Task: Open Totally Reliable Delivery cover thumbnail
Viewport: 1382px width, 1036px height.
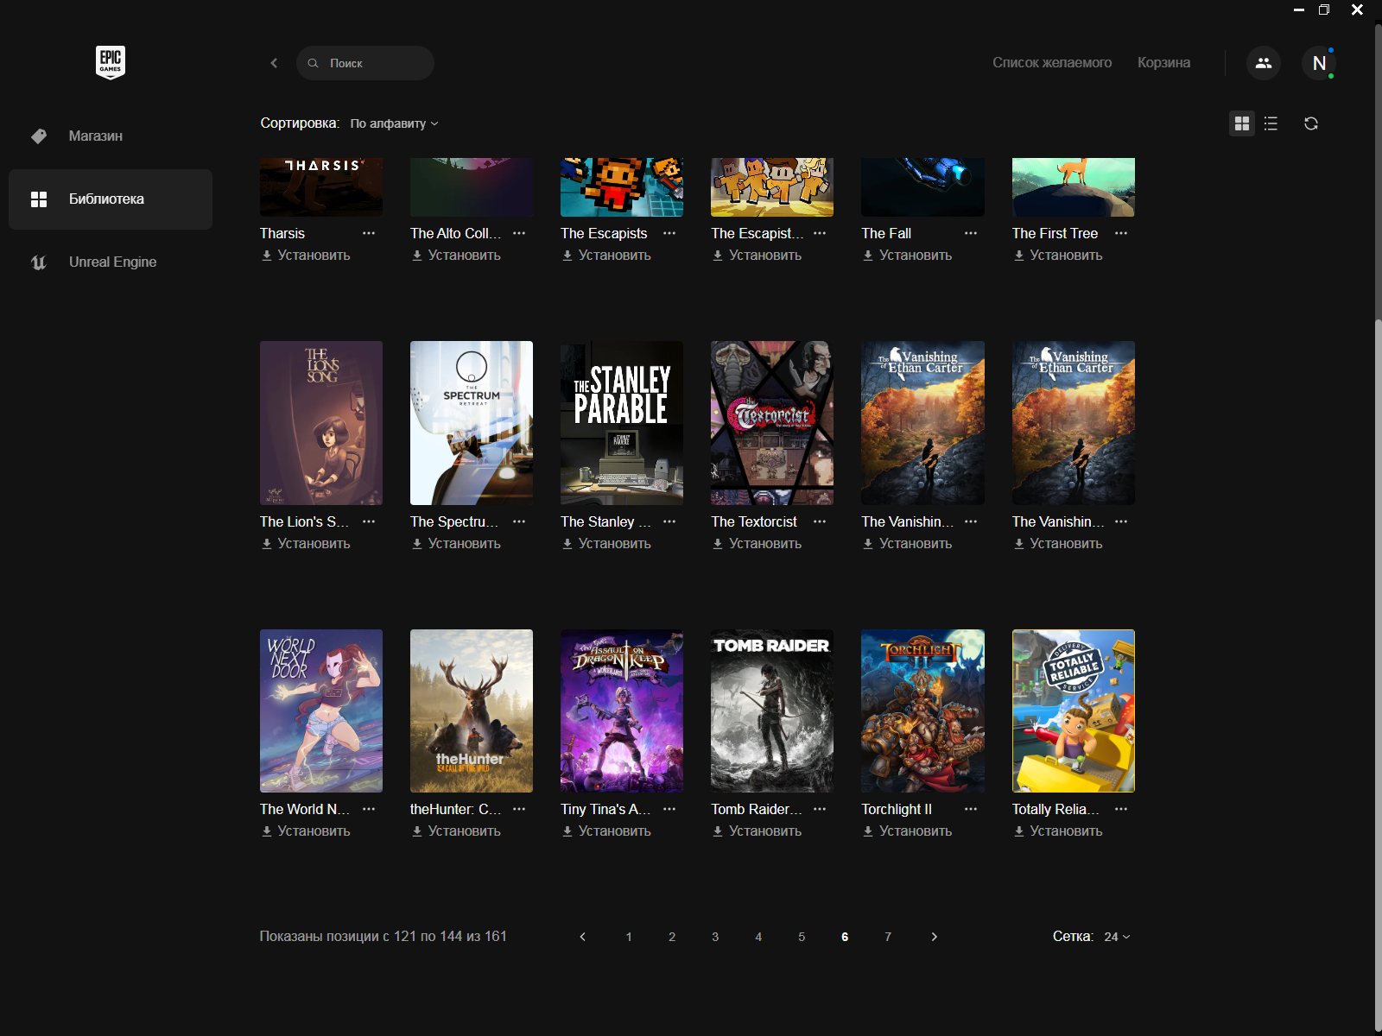Action: click(1074, 711)
